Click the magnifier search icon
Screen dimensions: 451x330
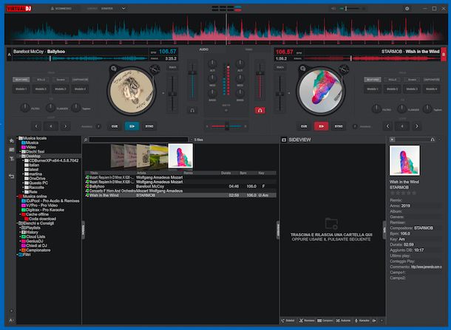coord(86,140)
